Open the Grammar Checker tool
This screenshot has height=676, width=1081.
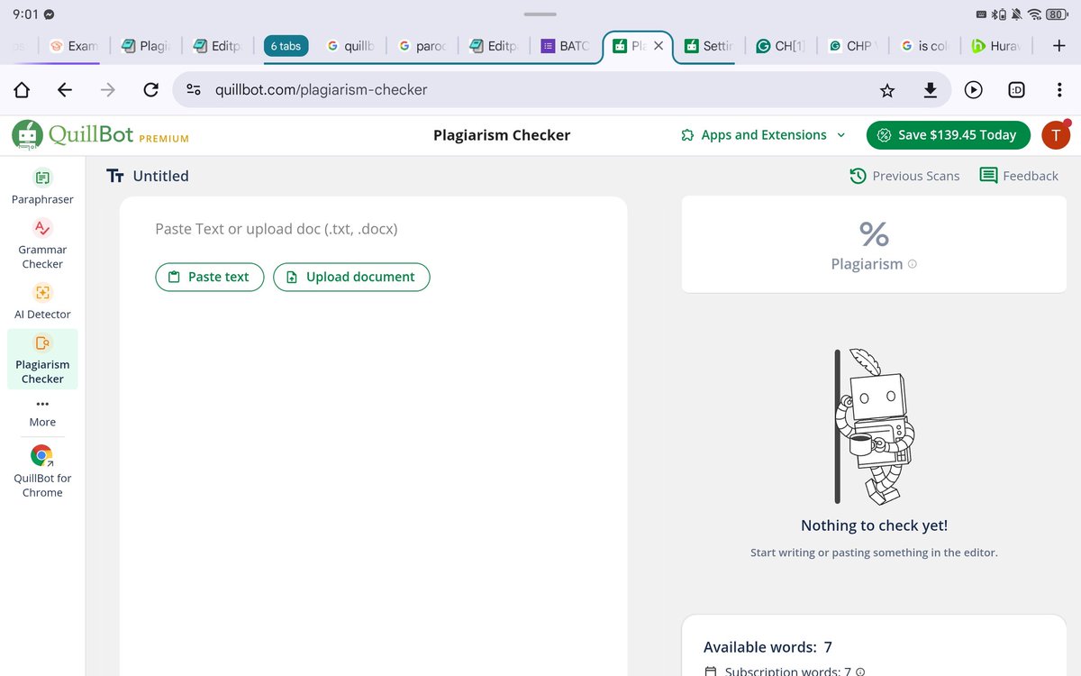42,244
